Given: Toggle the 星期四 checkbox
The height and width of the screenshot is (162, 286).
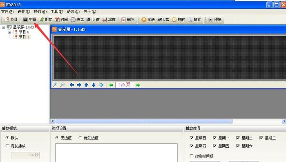Looking at the screenshot, I should coord(192,146).
